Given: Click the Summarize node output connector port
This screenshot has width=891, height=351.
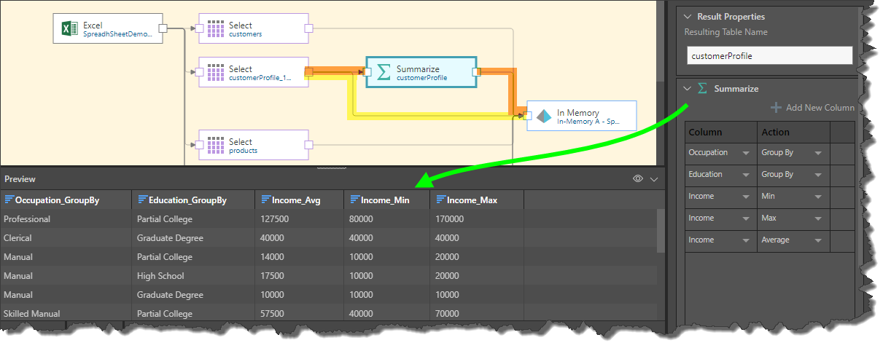Looking at the screenshot, I should [x=476, y=72].
